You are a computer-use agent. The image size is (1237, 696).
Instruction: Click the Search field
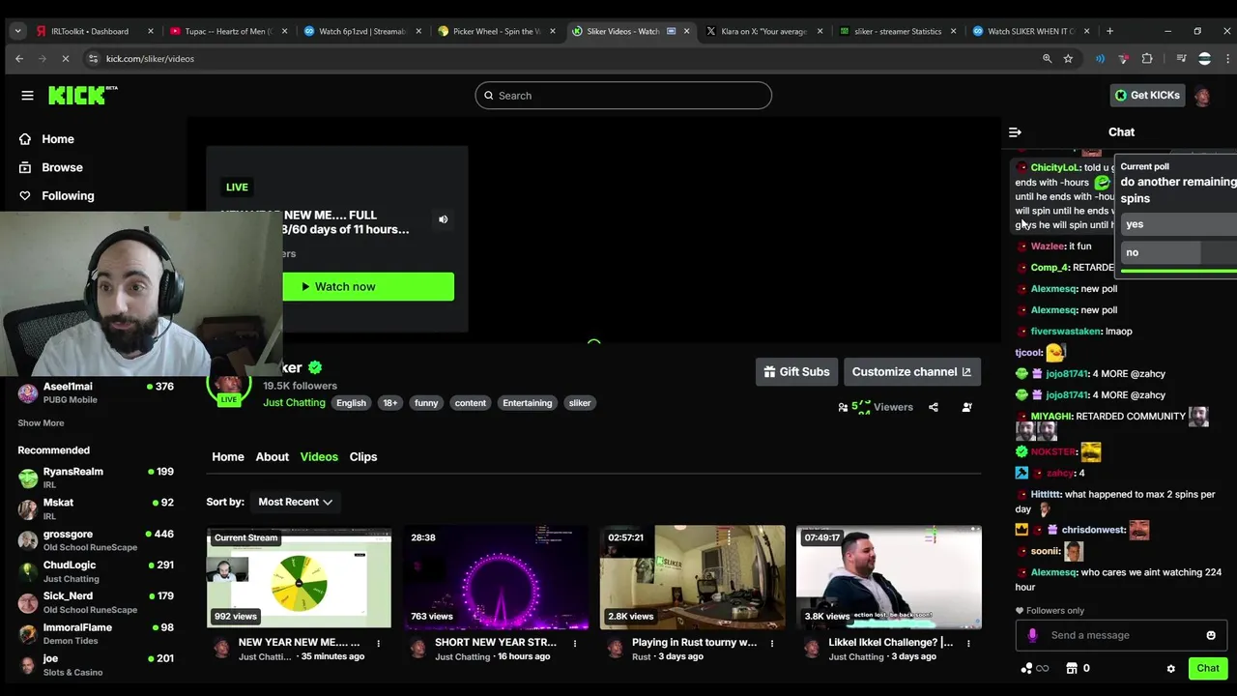tap(623, 96)
